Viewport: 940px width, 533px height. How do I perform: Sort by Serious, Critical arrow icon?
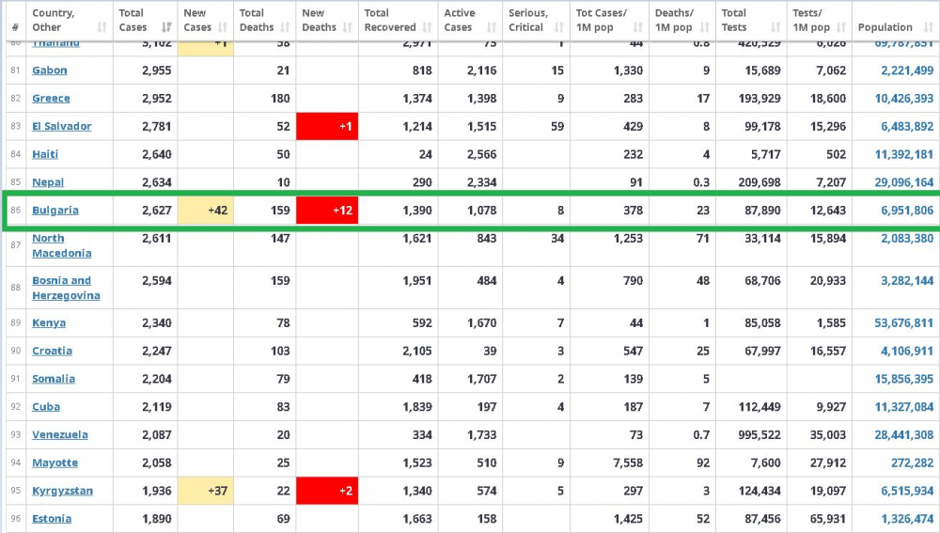coord(559,27)
